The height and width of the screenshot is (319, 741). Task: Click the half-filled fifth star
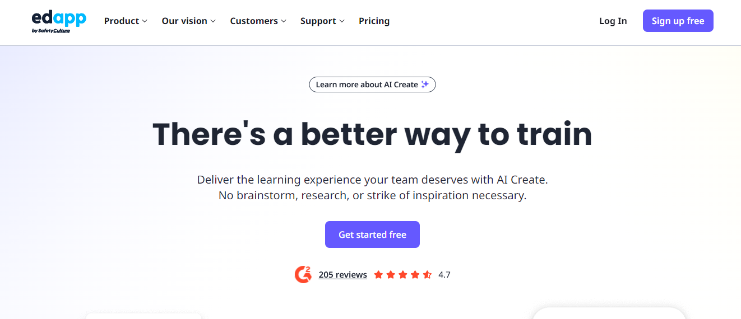[427, 275]
